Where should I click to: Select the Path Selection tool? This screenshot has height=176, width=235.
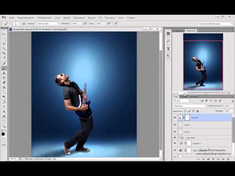tap(4, 111)
